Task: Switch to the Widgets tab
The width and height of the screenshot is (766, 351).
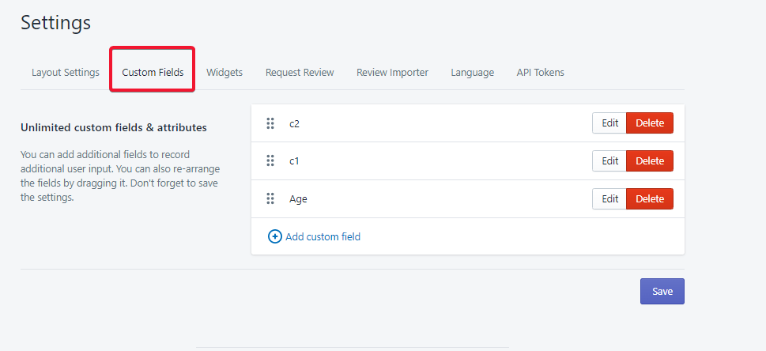Action: (x=225, y=73)
